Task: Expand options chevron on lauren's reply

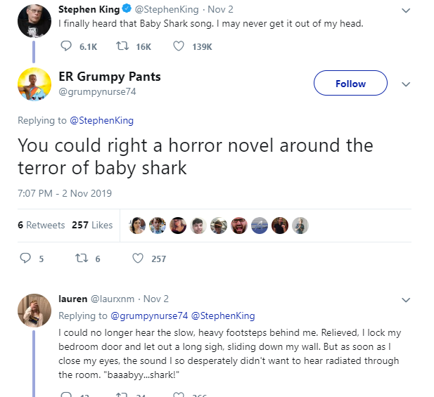Action: point(405,299)
